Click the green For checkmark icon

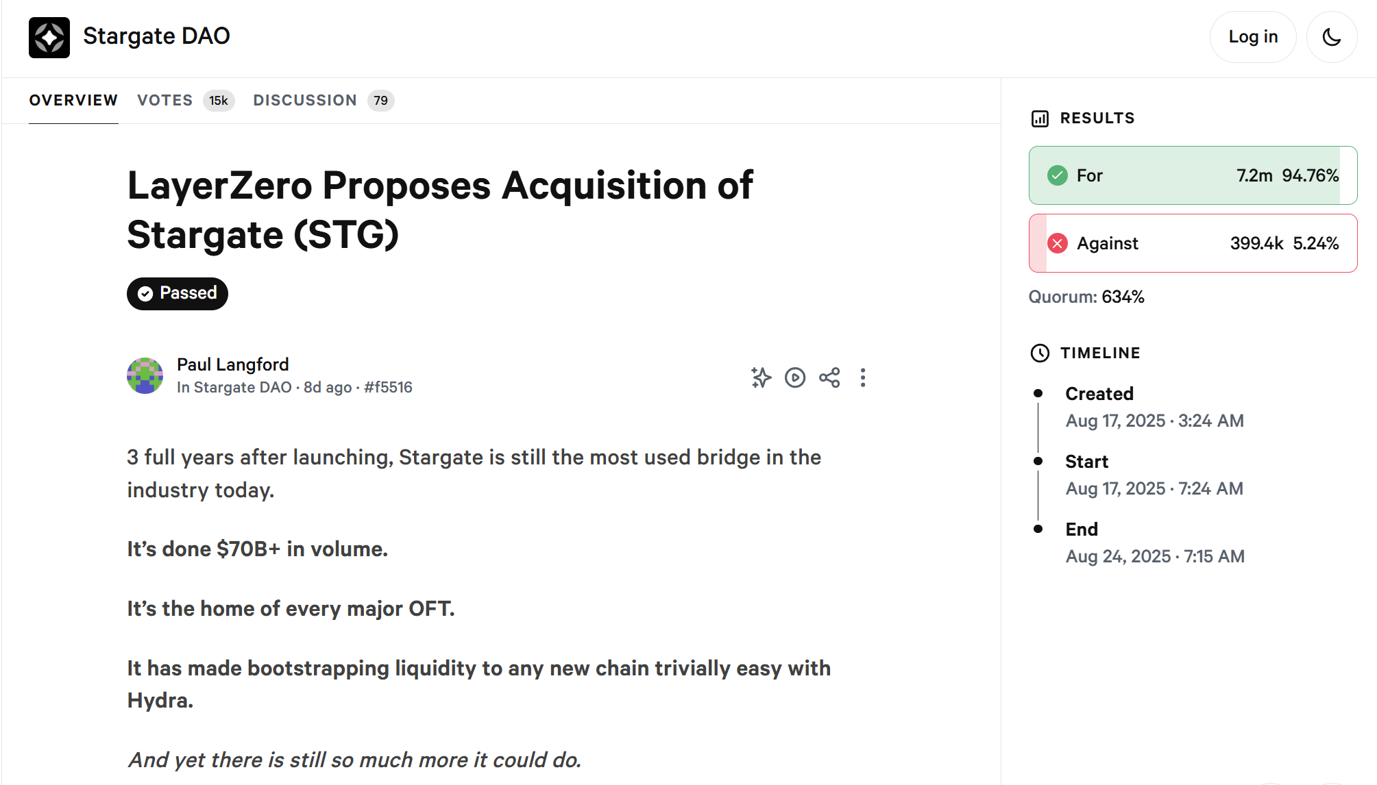(1058, 175)
